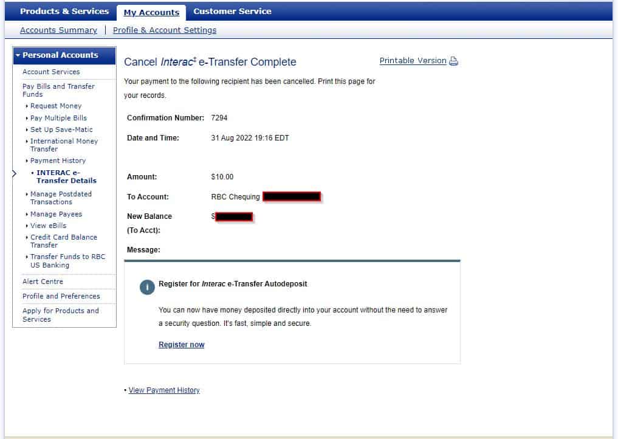Select Pay Multiple Bills
The image size is (618, 439).
click(58, 118)
